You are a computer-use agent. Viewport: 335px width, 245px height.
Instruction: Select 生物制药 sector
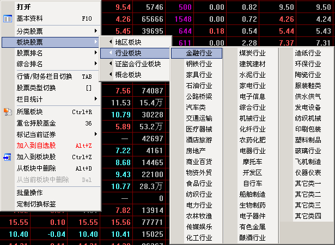point(252,205)
